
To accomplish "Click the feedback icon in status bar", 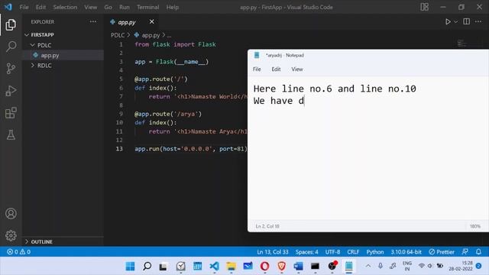I will (465, 251).
